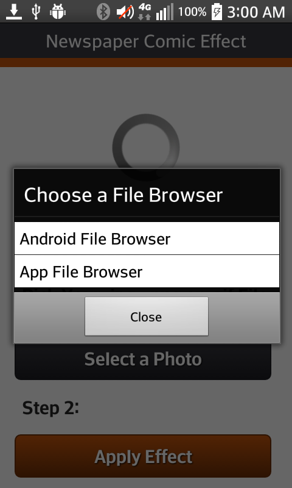Viewport: 292px width, 488px height.
Task: Select Android File Browser option
Action: (147, 239)
